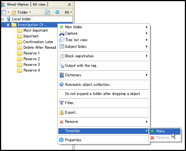Click the green plus New folder icon

click(61, 27)
